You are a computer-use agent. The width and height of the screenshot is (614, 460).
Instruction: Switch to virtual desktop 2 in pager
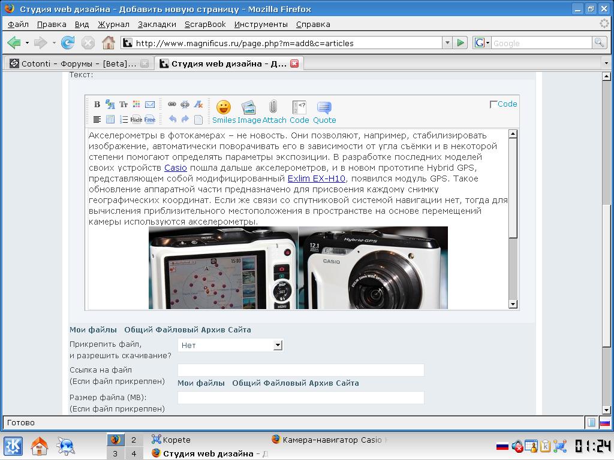point(133,440)
